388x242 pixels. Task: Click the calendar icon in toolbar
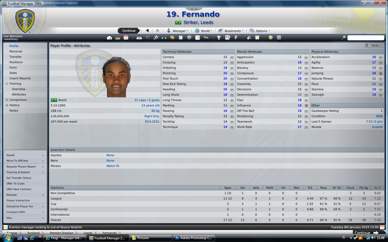(126, 37)
